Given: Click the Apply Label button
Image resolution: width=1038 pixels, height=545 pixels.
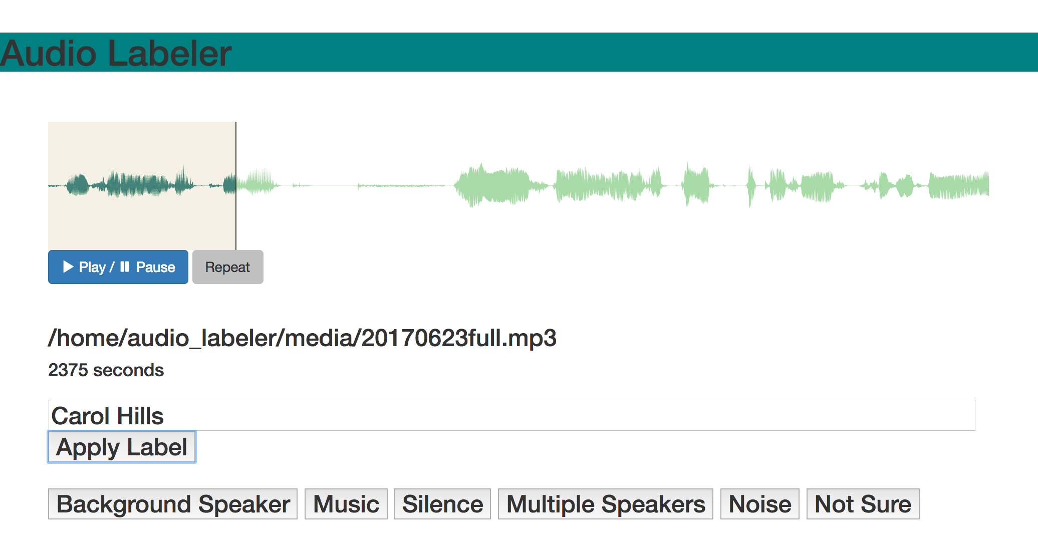Looking at the screenshot, I should (x=122, y=447).
